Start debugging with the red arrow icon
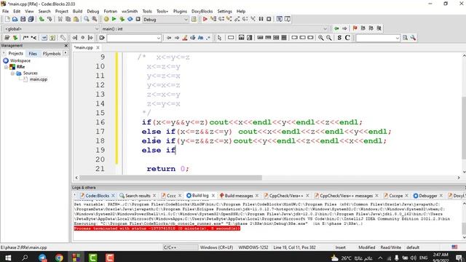Screen dimensions: 466x262 pos(205,20)
